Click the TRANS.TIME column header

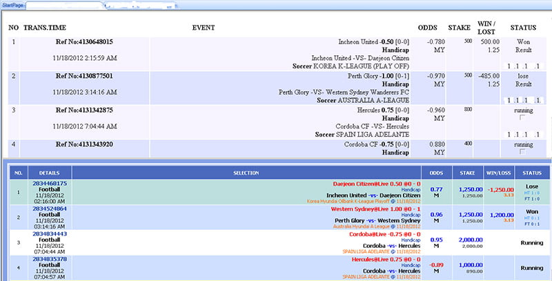45,28
